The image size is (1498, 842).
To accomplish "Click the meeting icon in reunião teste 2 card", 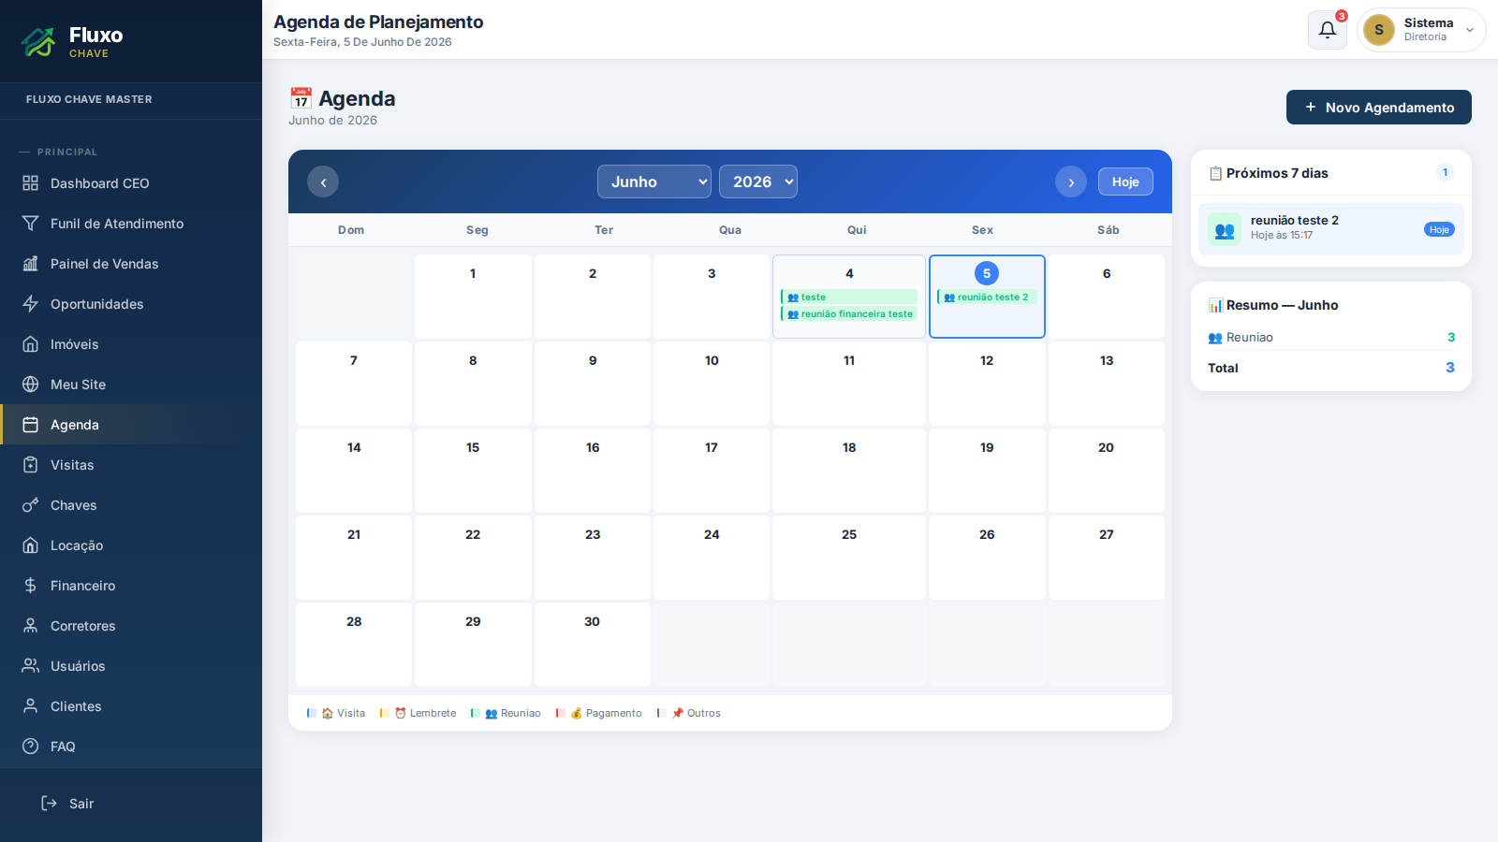I will coord(1225,229).
